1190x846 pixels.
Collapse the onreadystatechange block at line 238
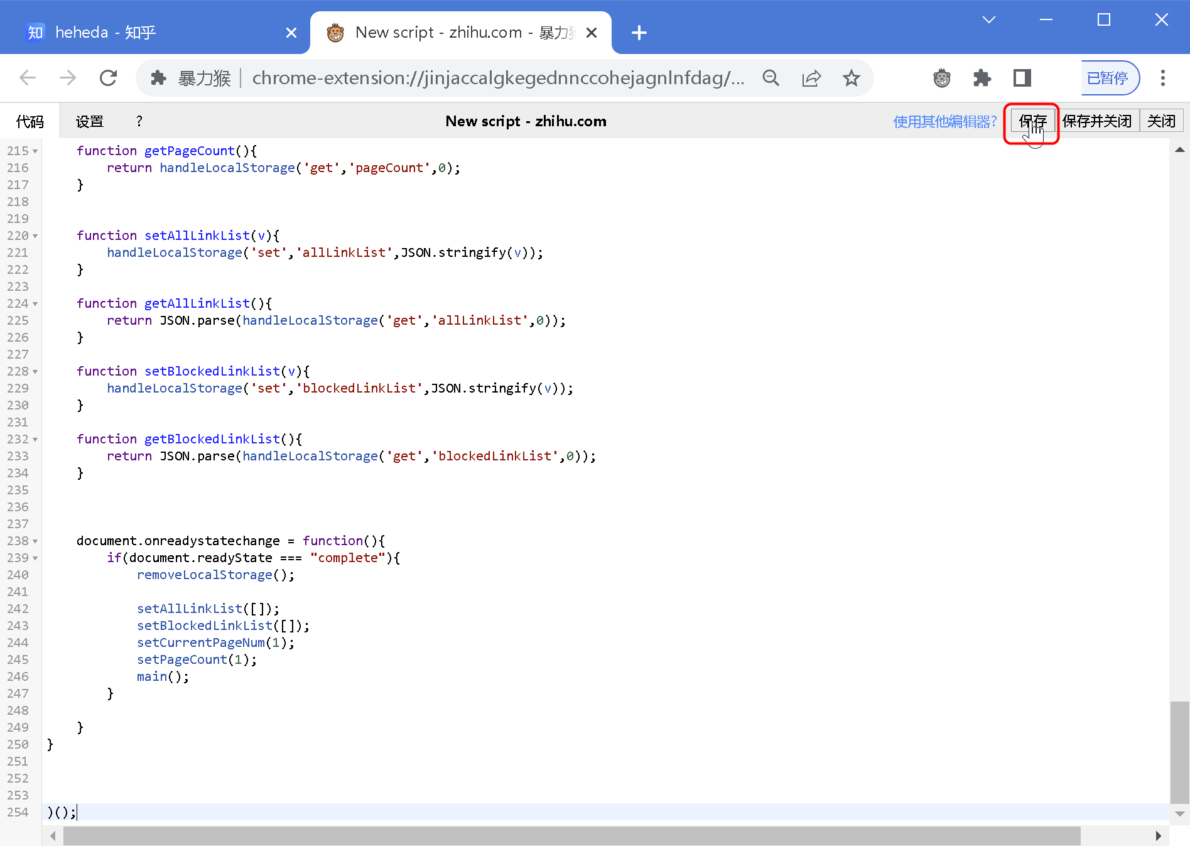pyautogui.click(x=35, y=541)
